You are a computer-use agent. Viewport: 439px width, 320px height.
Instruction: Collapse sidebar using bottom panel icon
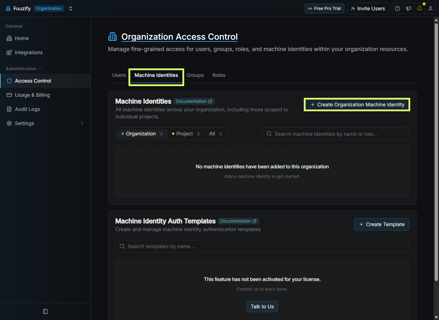[x=45, y=311]
